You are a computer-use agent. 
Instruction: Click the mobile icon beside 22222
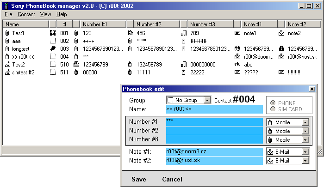coord(183,72)
